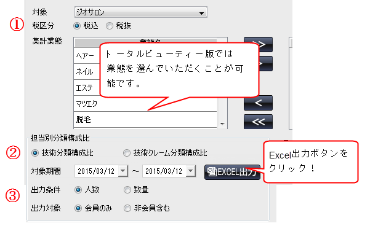Click the EXCEL出力 export button

point(232,172)
